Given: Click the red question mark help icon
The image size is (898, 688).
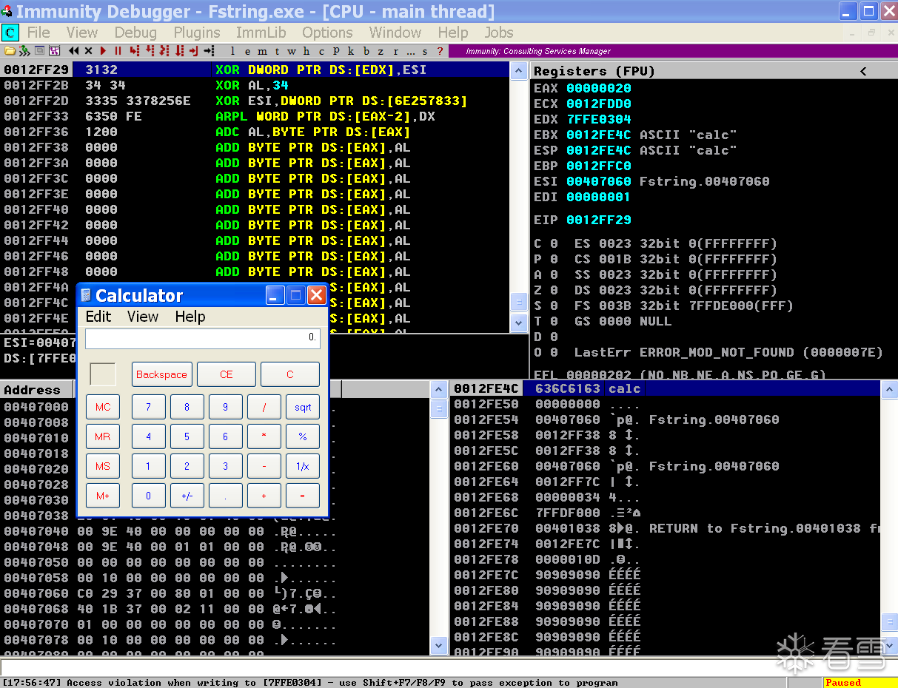Looking at the screenshot, I should 440,51.
